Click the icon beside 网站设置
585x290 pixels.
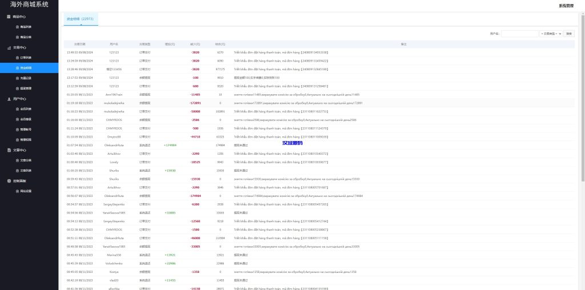point(17,191)
